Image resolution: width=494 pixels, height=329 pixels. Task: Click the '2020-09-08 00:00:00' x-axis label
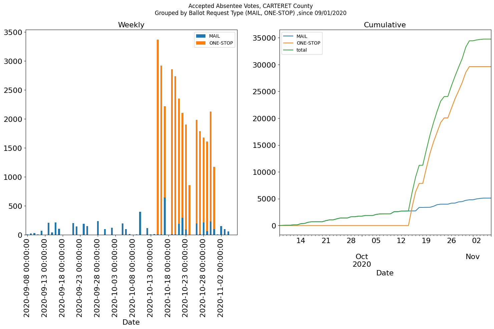(26, 278)
